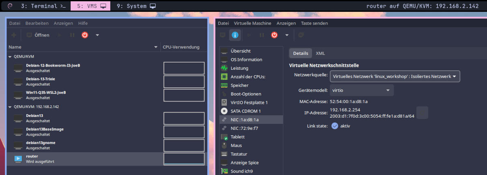The height and width of the screenshot is (175, 487).
Task: Open the Bearbeiten menu
Action: pos(37,23)
